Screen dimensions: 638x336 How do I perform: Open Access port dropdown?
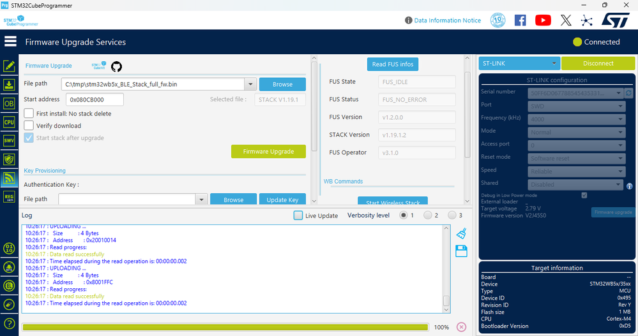coord(576,145)
